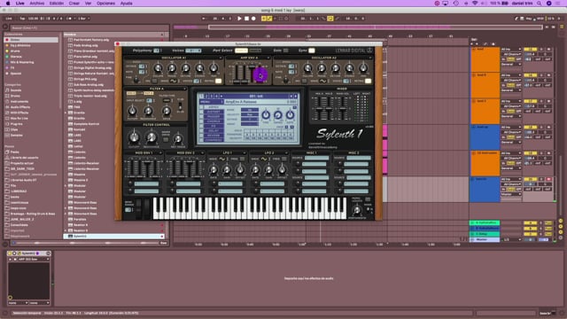Click LFO 1 Rate knob
567x319 pixels.
click(x=214, y=169)
